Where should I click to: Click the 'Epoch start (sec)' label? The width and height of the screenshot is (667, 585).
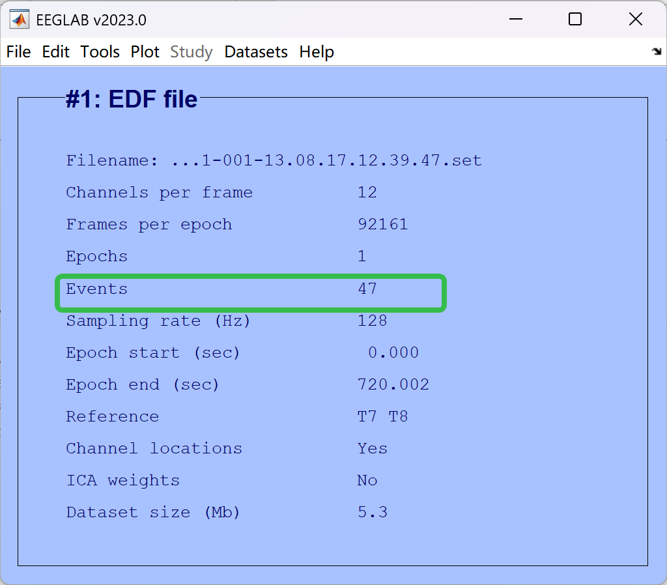(152, 352)
